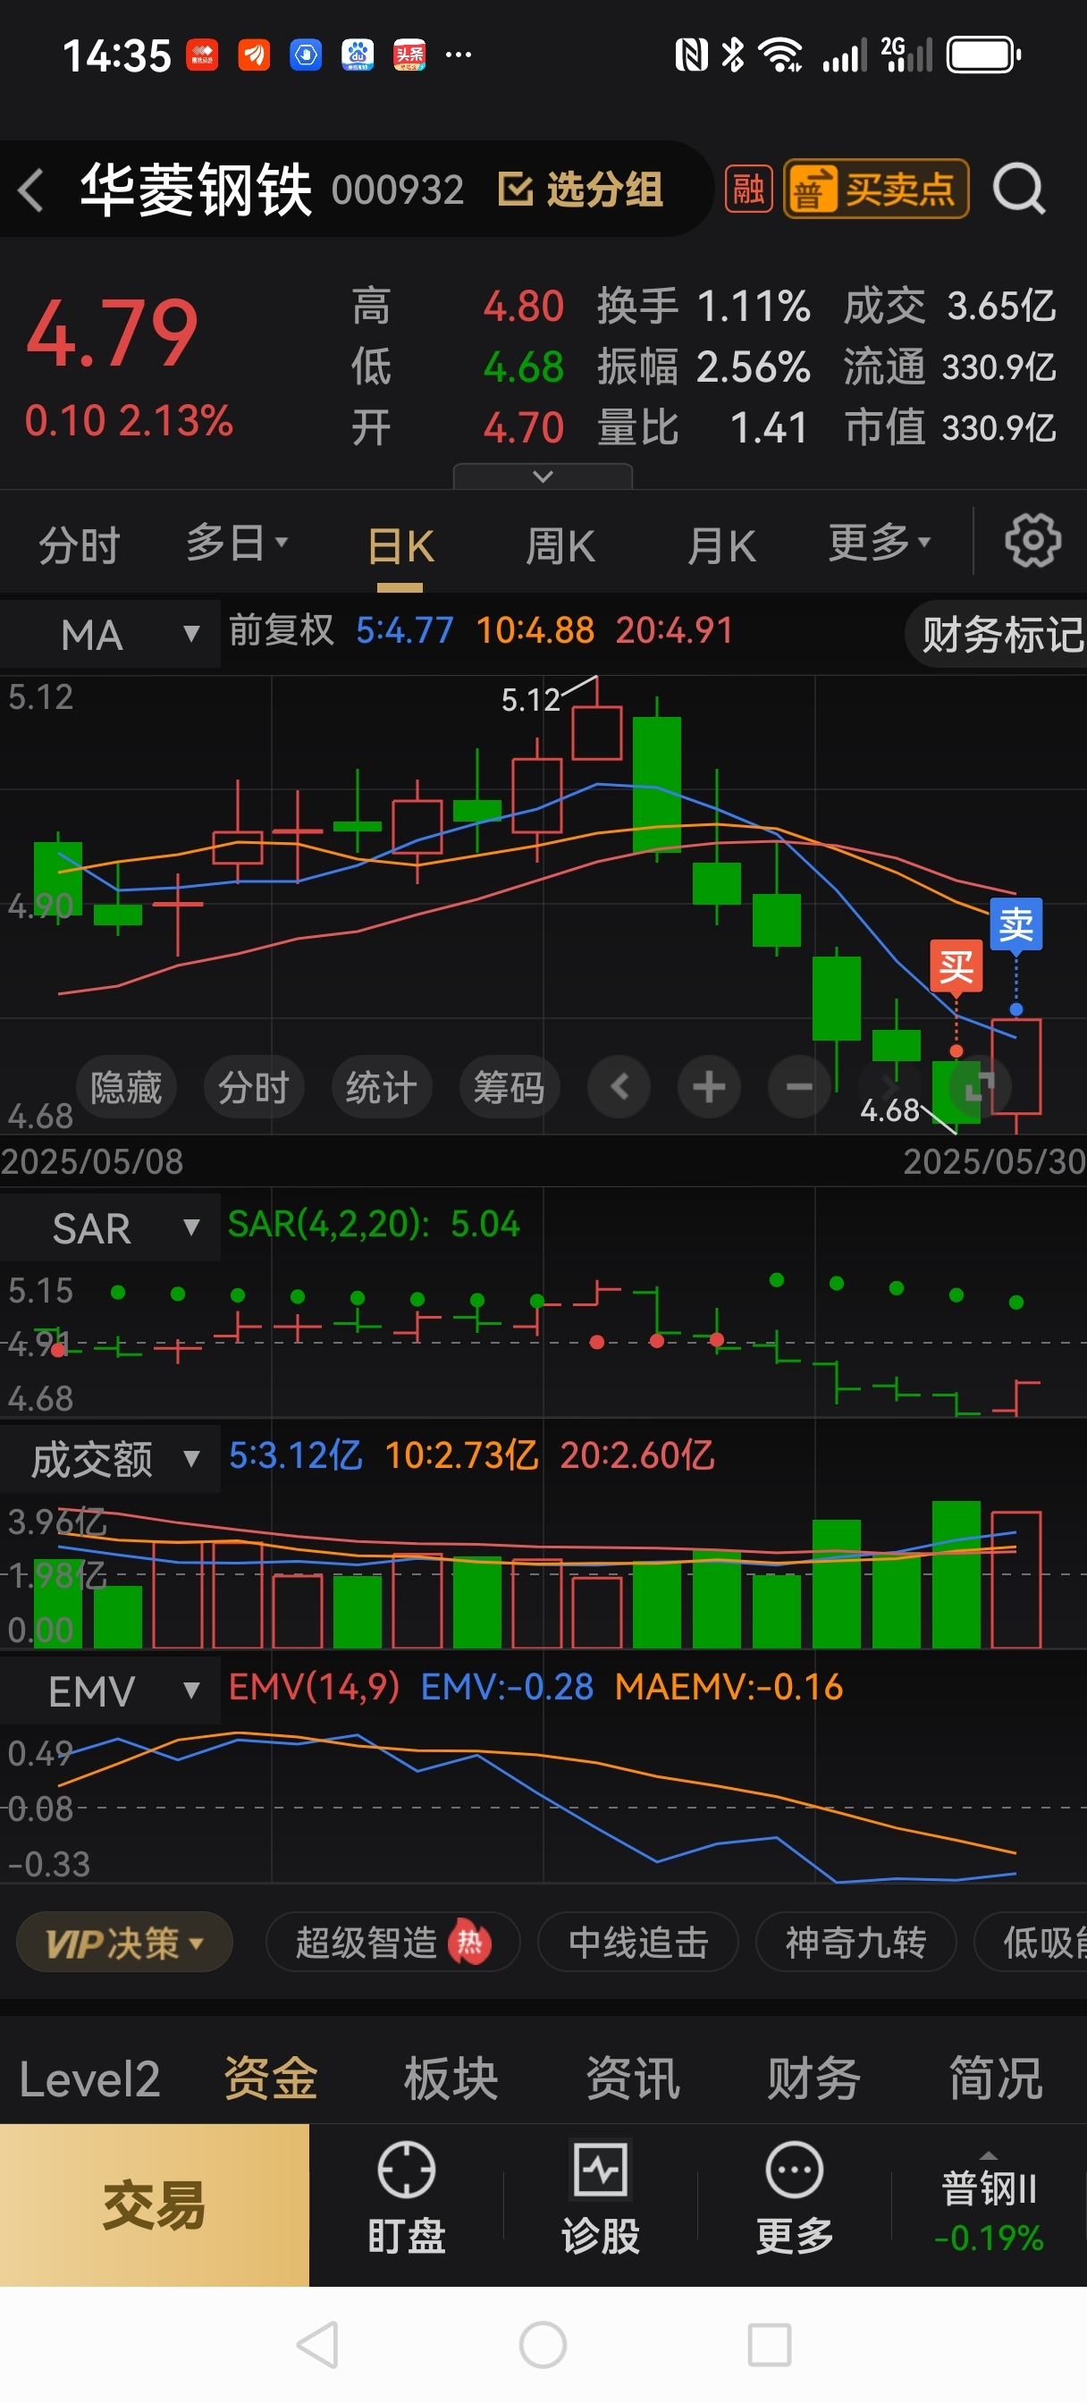Zoom in chart with plus button
This screenshot has width=1087, height=2403.
(x=709, y=1087)
